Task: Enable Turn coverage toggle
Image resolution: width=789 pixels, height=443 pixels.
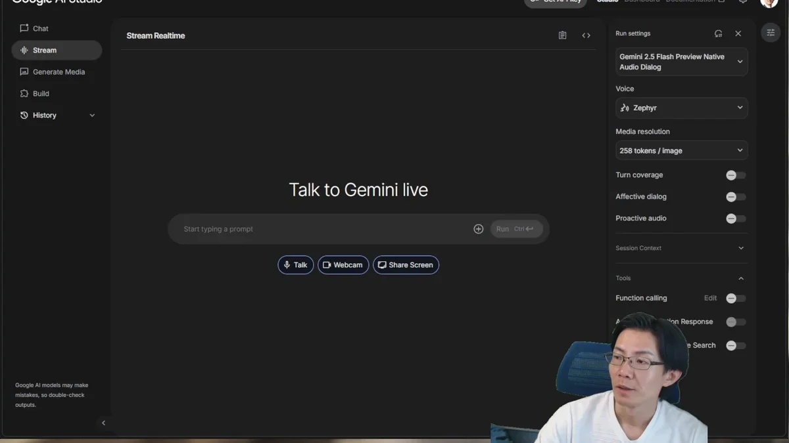Action: tap(735, 175)
